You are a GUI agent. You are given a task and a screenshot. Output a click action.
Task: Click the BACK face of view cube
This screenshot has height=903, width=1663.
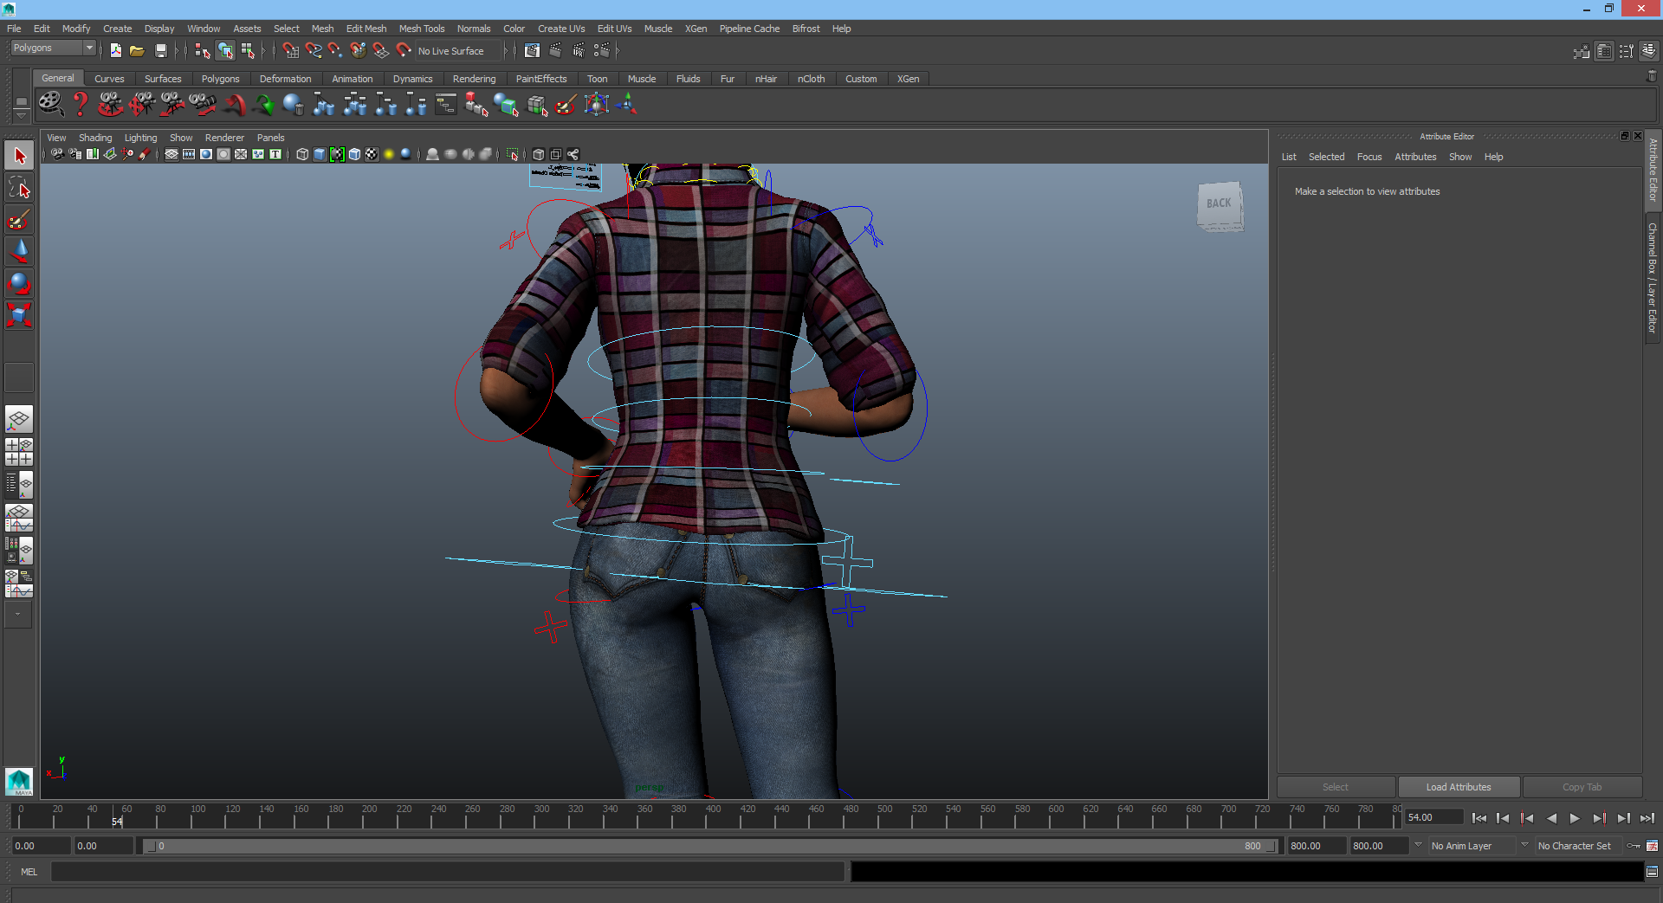[x=1219, y=203]
